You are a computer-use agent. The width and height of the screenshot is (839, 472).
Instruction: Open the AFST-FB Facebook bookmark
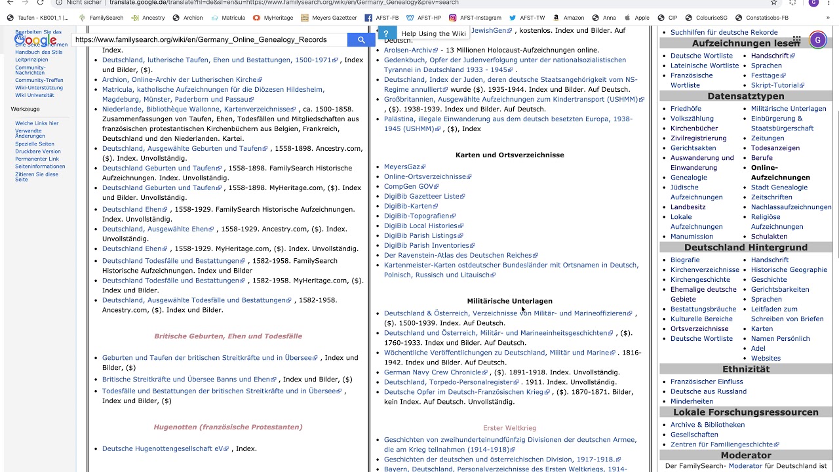pos(381,18)
